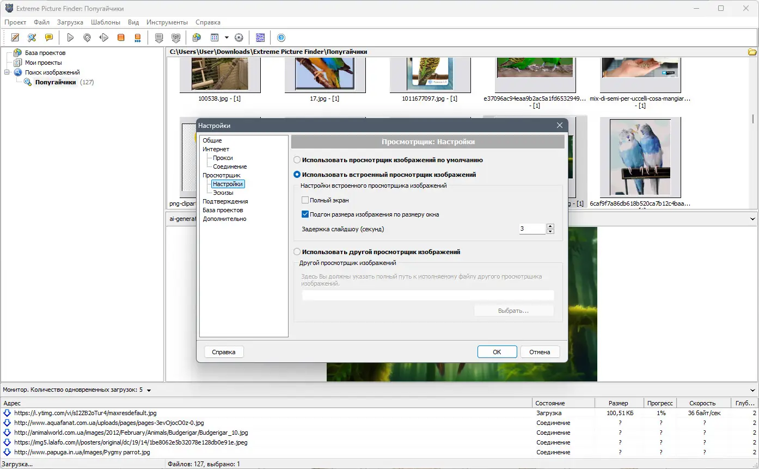This screenshot has width=759, height=469.
Task: Select 'Использовать другой просмотрщик изображений' radio button
Action: [x=297, y=252]
